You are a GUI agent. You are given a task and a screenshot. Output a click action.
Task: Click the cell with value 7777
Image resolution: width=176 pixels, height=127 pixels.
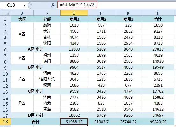(x=74, y=97)
